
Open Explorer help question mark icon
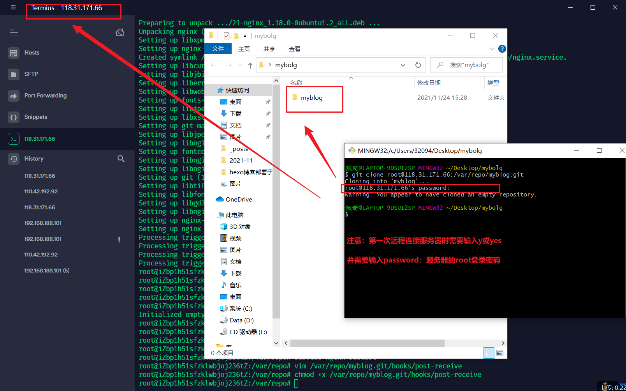(x=502, y=49)
